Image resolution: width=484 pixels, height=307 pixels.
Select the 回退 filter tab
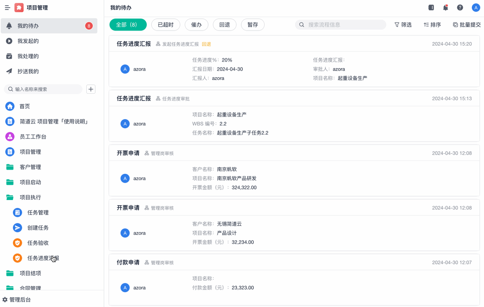224,25
